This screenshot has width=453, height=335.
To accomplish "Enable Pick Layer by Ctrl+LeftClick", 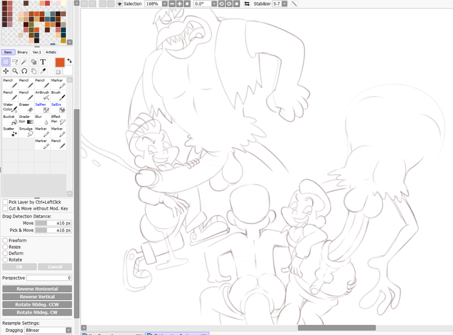I will point(5,202).
